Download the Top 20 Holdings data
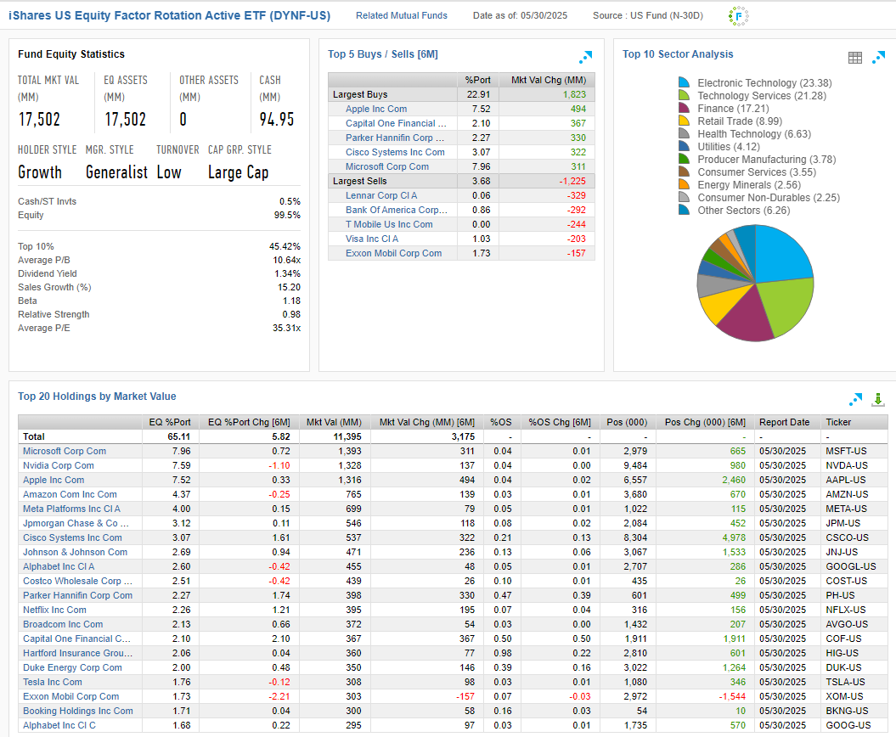896x737 pixels. (x=878, y=399)
